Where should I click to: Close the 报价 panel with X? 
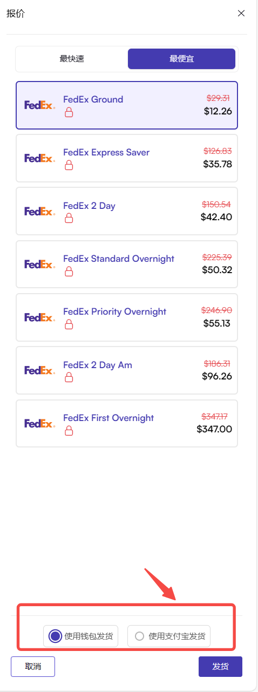click(241, 13)
